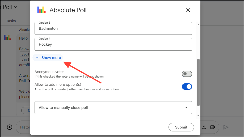Expand the Show more options section
The height and width of the screenshot is (137, 244).
point(51,58)
